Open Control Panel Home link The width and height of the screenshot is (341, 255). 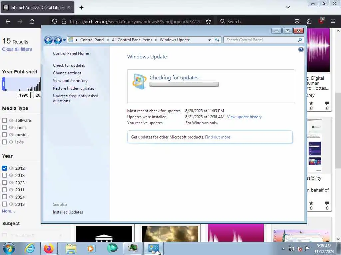[x=71, y=53]
